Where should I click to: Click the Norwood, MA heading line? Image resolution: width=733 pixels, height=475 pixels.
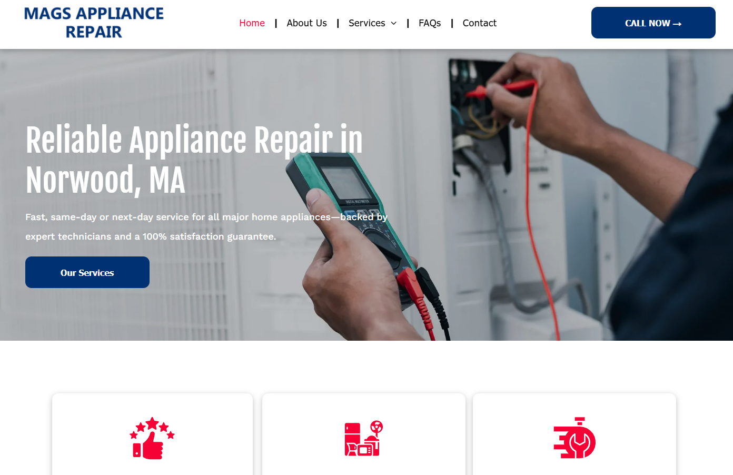click(105, 180)
